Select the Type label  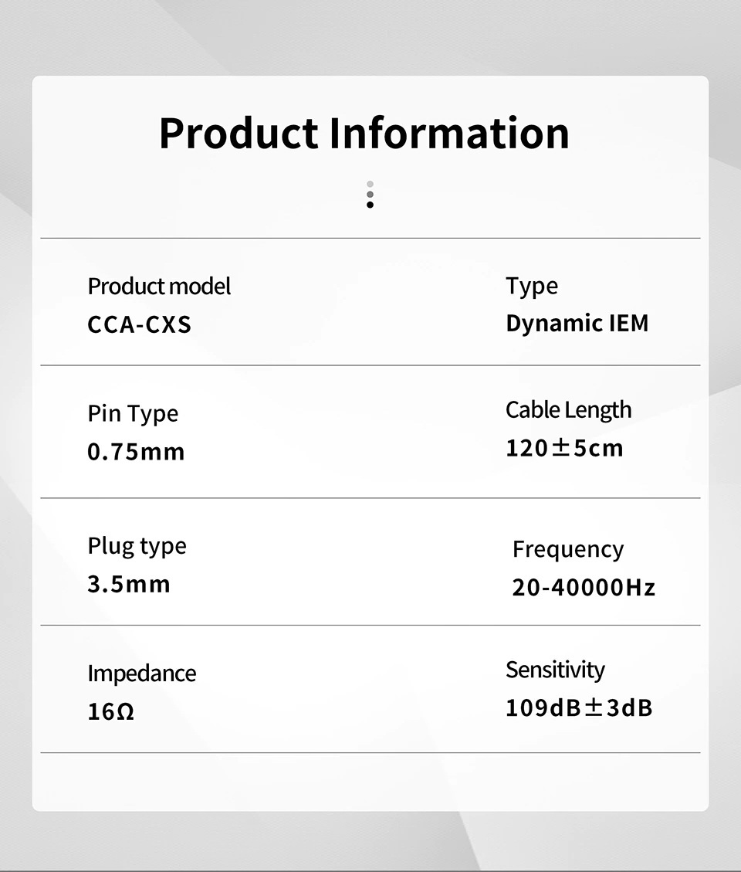click(532, 287)
